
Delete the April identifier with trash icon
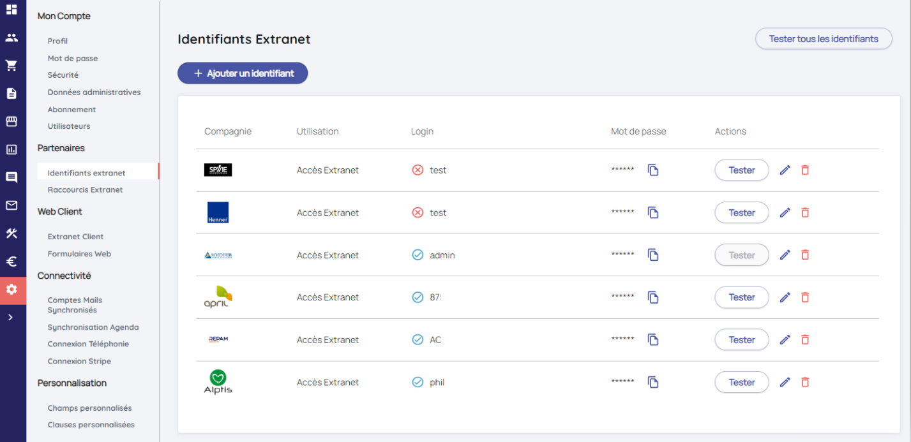(x=805, y=297)
